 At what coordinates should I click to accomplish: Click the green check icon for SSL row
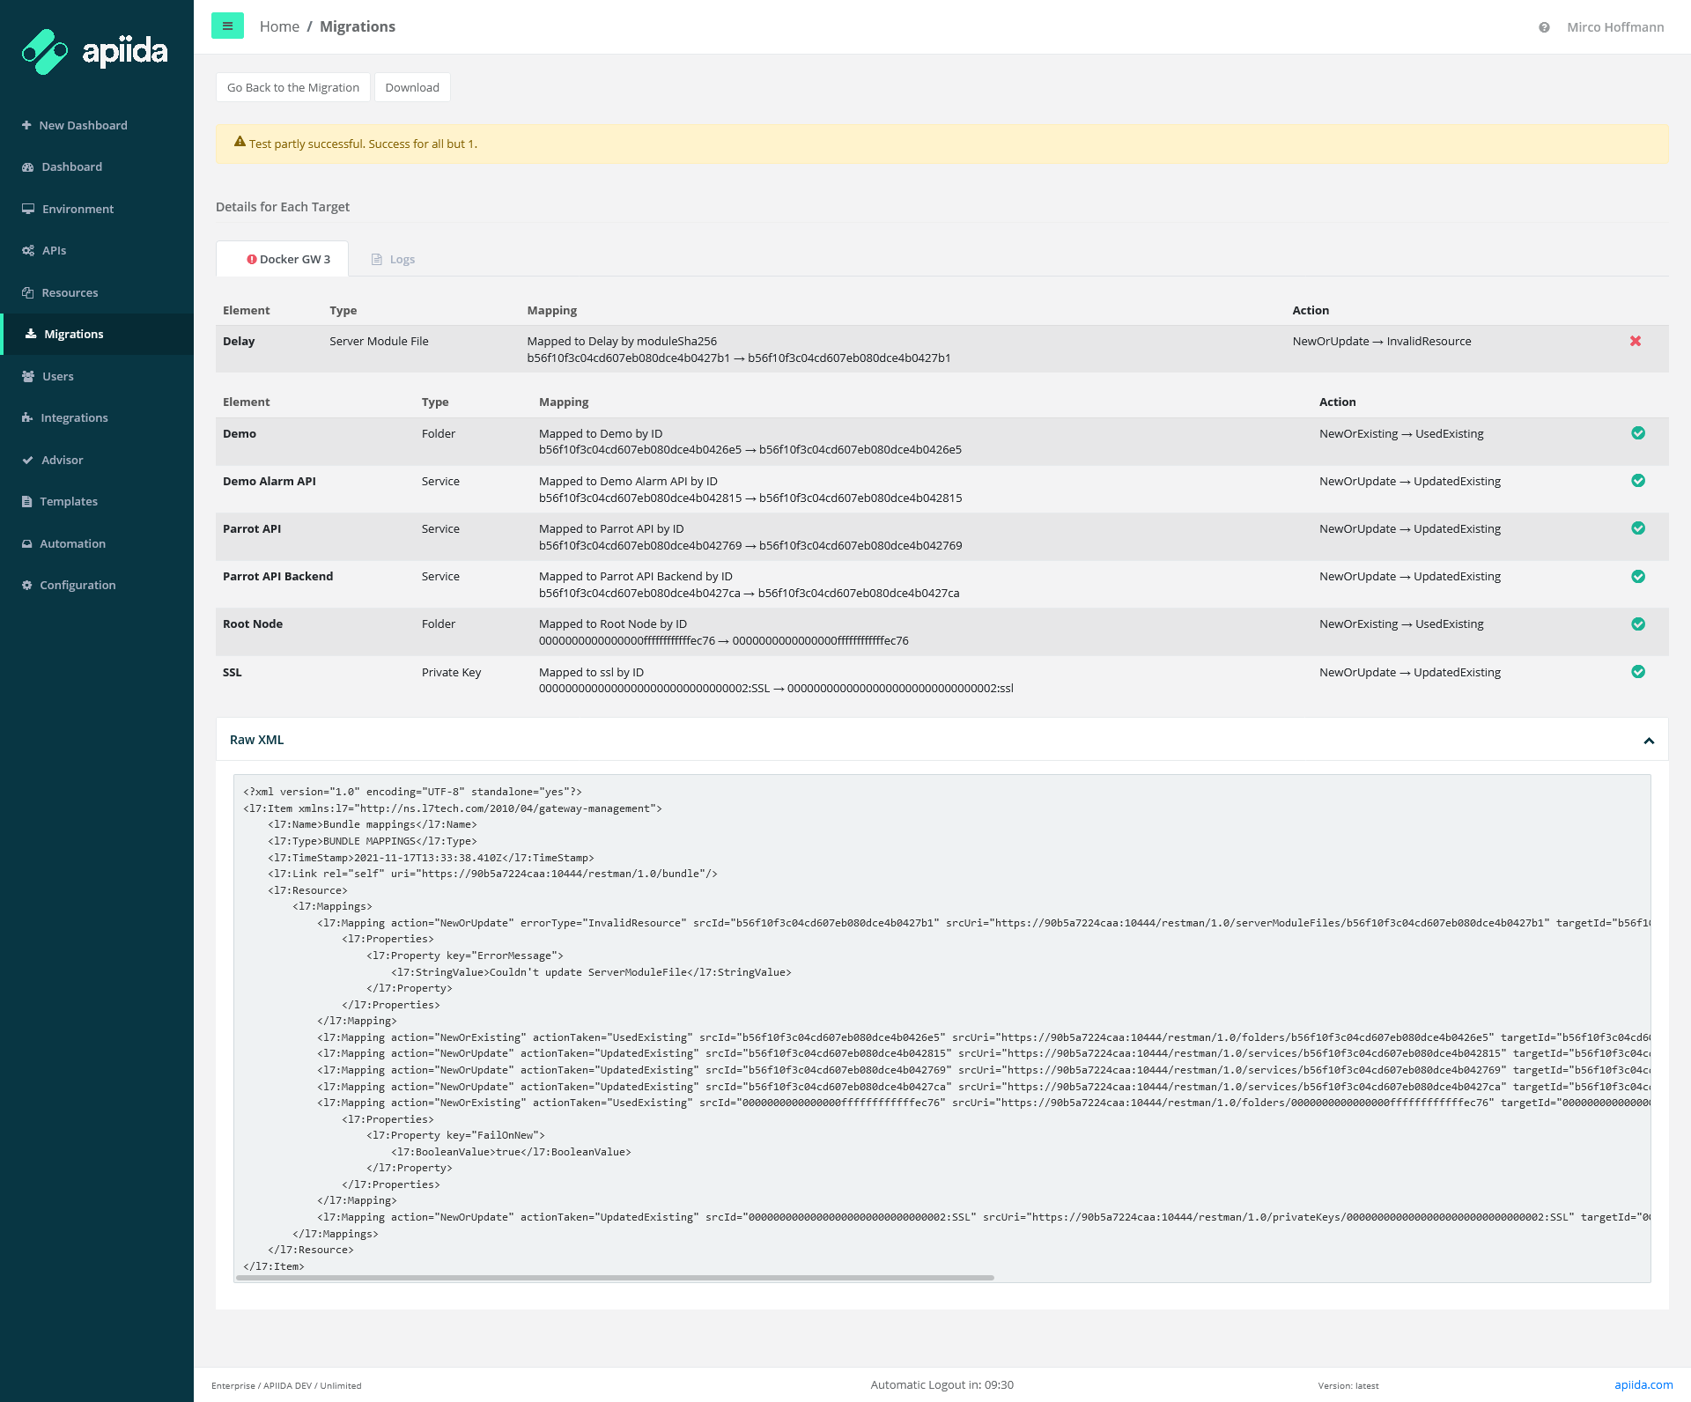1638,672
